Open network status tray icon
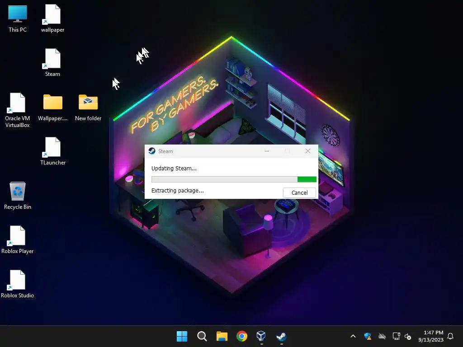Viewport: 463px width, 347px height. (396, 336)
